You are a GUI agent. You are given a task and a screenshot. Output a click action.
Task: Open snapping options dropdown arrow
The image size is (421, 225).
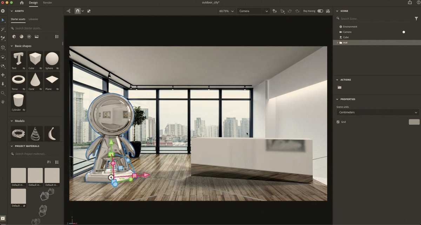(x=82, y=11)
